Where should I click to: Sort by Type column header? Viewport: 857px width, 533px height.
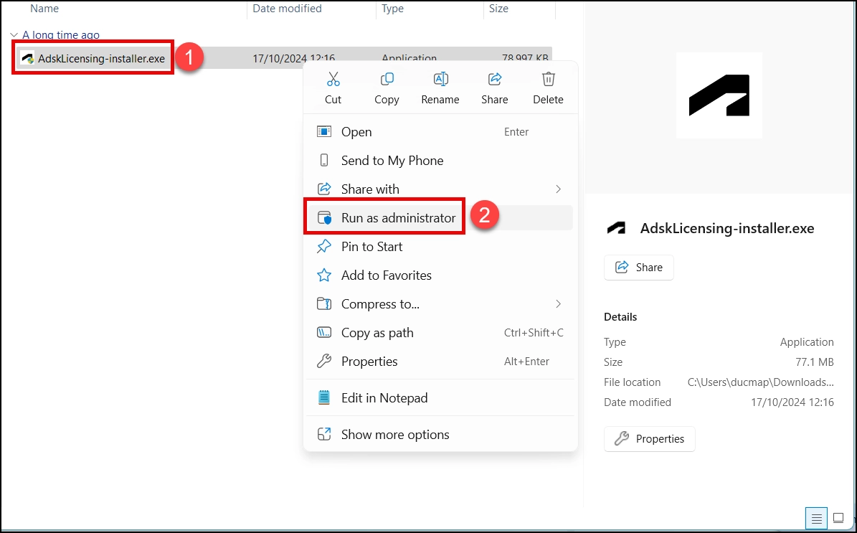(392, 9)
